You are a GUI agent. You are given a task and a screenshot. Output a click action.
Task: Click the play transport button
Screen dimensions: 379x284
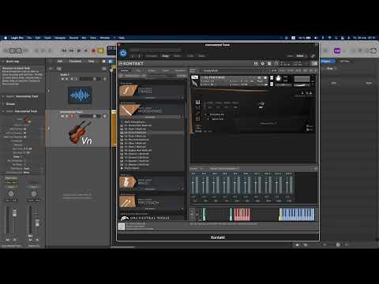(86, 50)
